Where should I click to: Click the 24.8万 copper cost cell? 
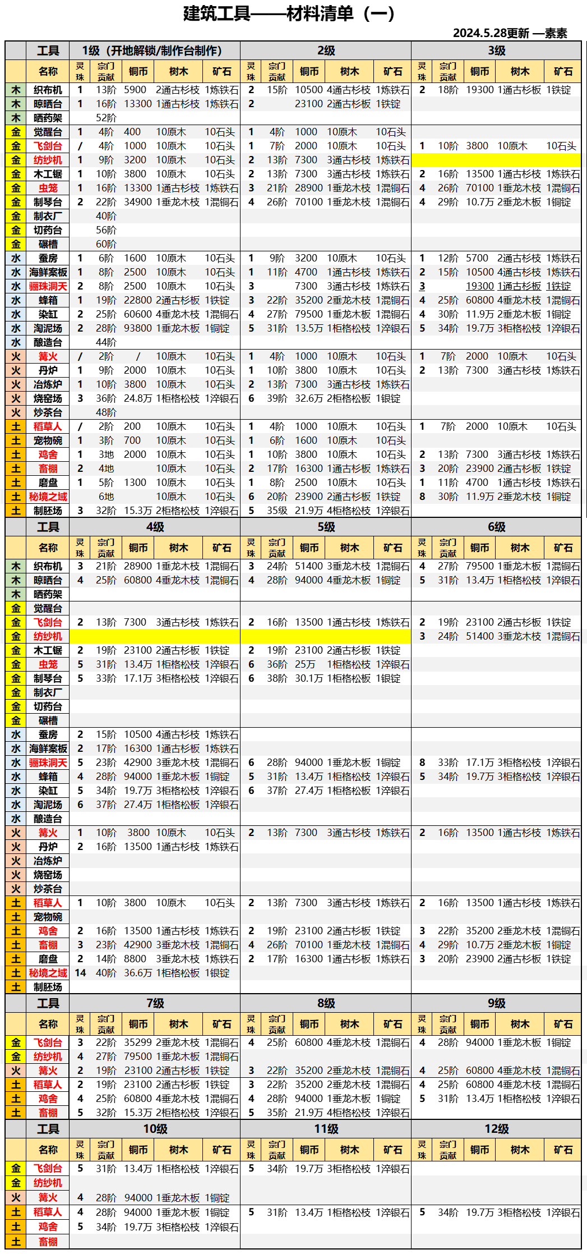coord(138,398)
